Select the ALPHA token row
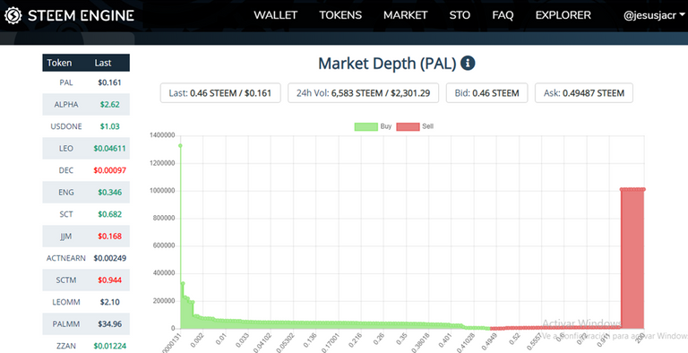 (x=86, y=105)
